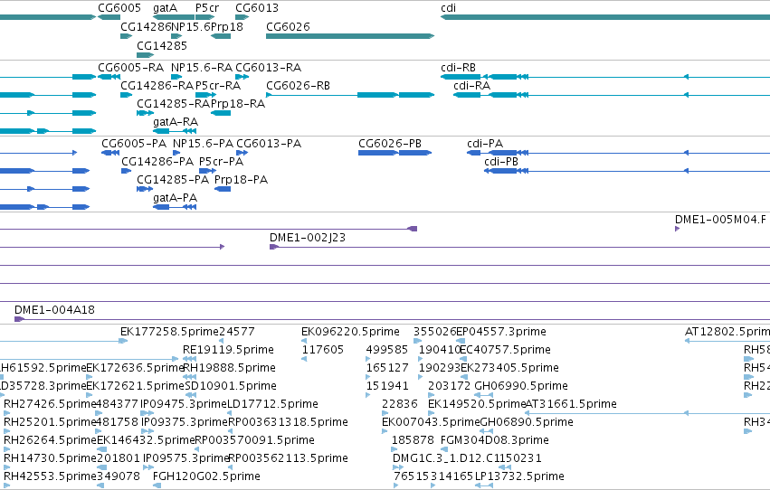Select transcript CG6026-RB
This screenshot has width=770, height=490.
[x=350, y=95]
